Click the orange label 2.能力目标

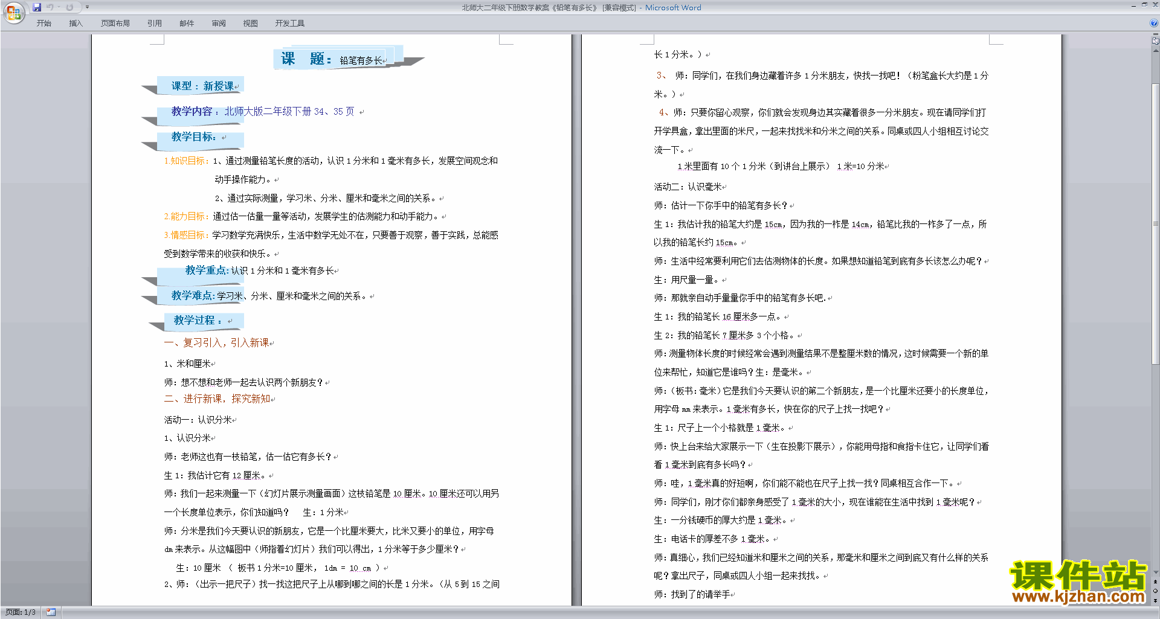186,216
